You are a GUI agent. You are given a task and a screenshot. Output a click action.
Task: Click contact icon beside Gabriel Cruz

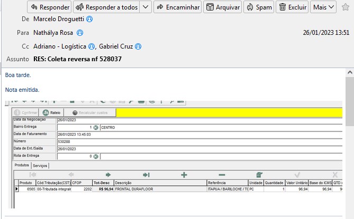click(138, 46)
